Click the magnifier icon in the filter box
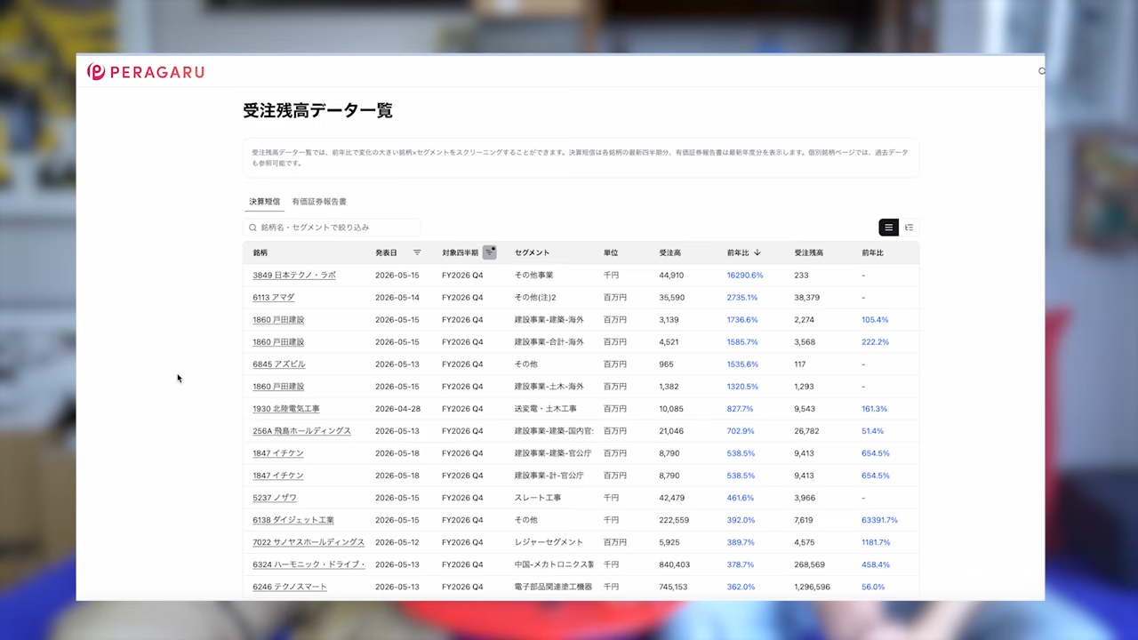This screenshot has height=640, width=1138. (252, 228)
